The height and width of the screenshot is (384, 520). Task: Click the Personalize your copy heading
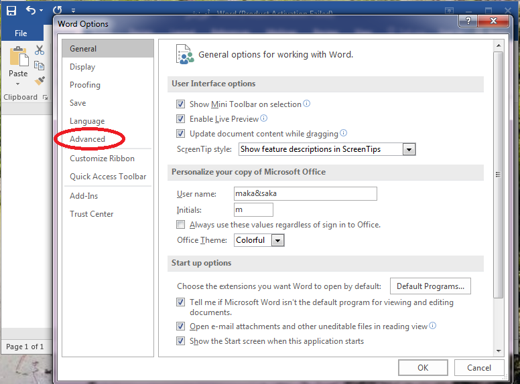pos(249,172)
